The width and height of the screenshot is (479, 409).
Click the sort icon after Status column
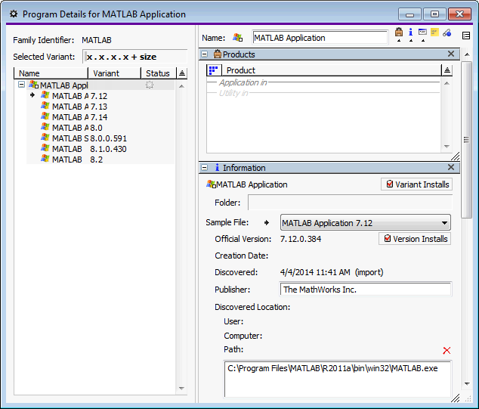[182, 73]
